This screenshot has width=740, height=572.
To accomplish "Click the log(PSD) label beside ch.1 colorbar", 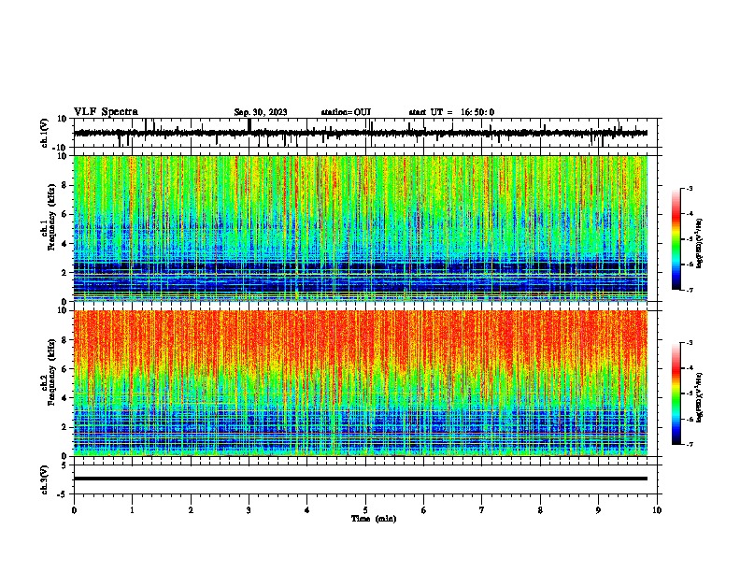I will 700,243.
